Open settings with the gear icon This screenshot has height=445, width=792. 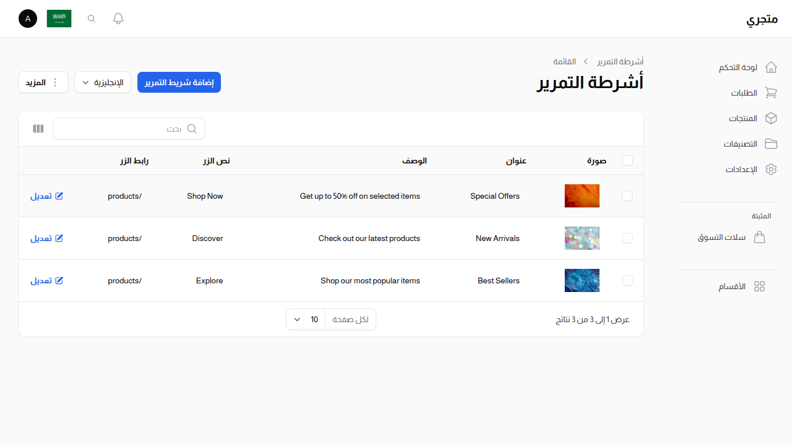[x=771, y=169]
